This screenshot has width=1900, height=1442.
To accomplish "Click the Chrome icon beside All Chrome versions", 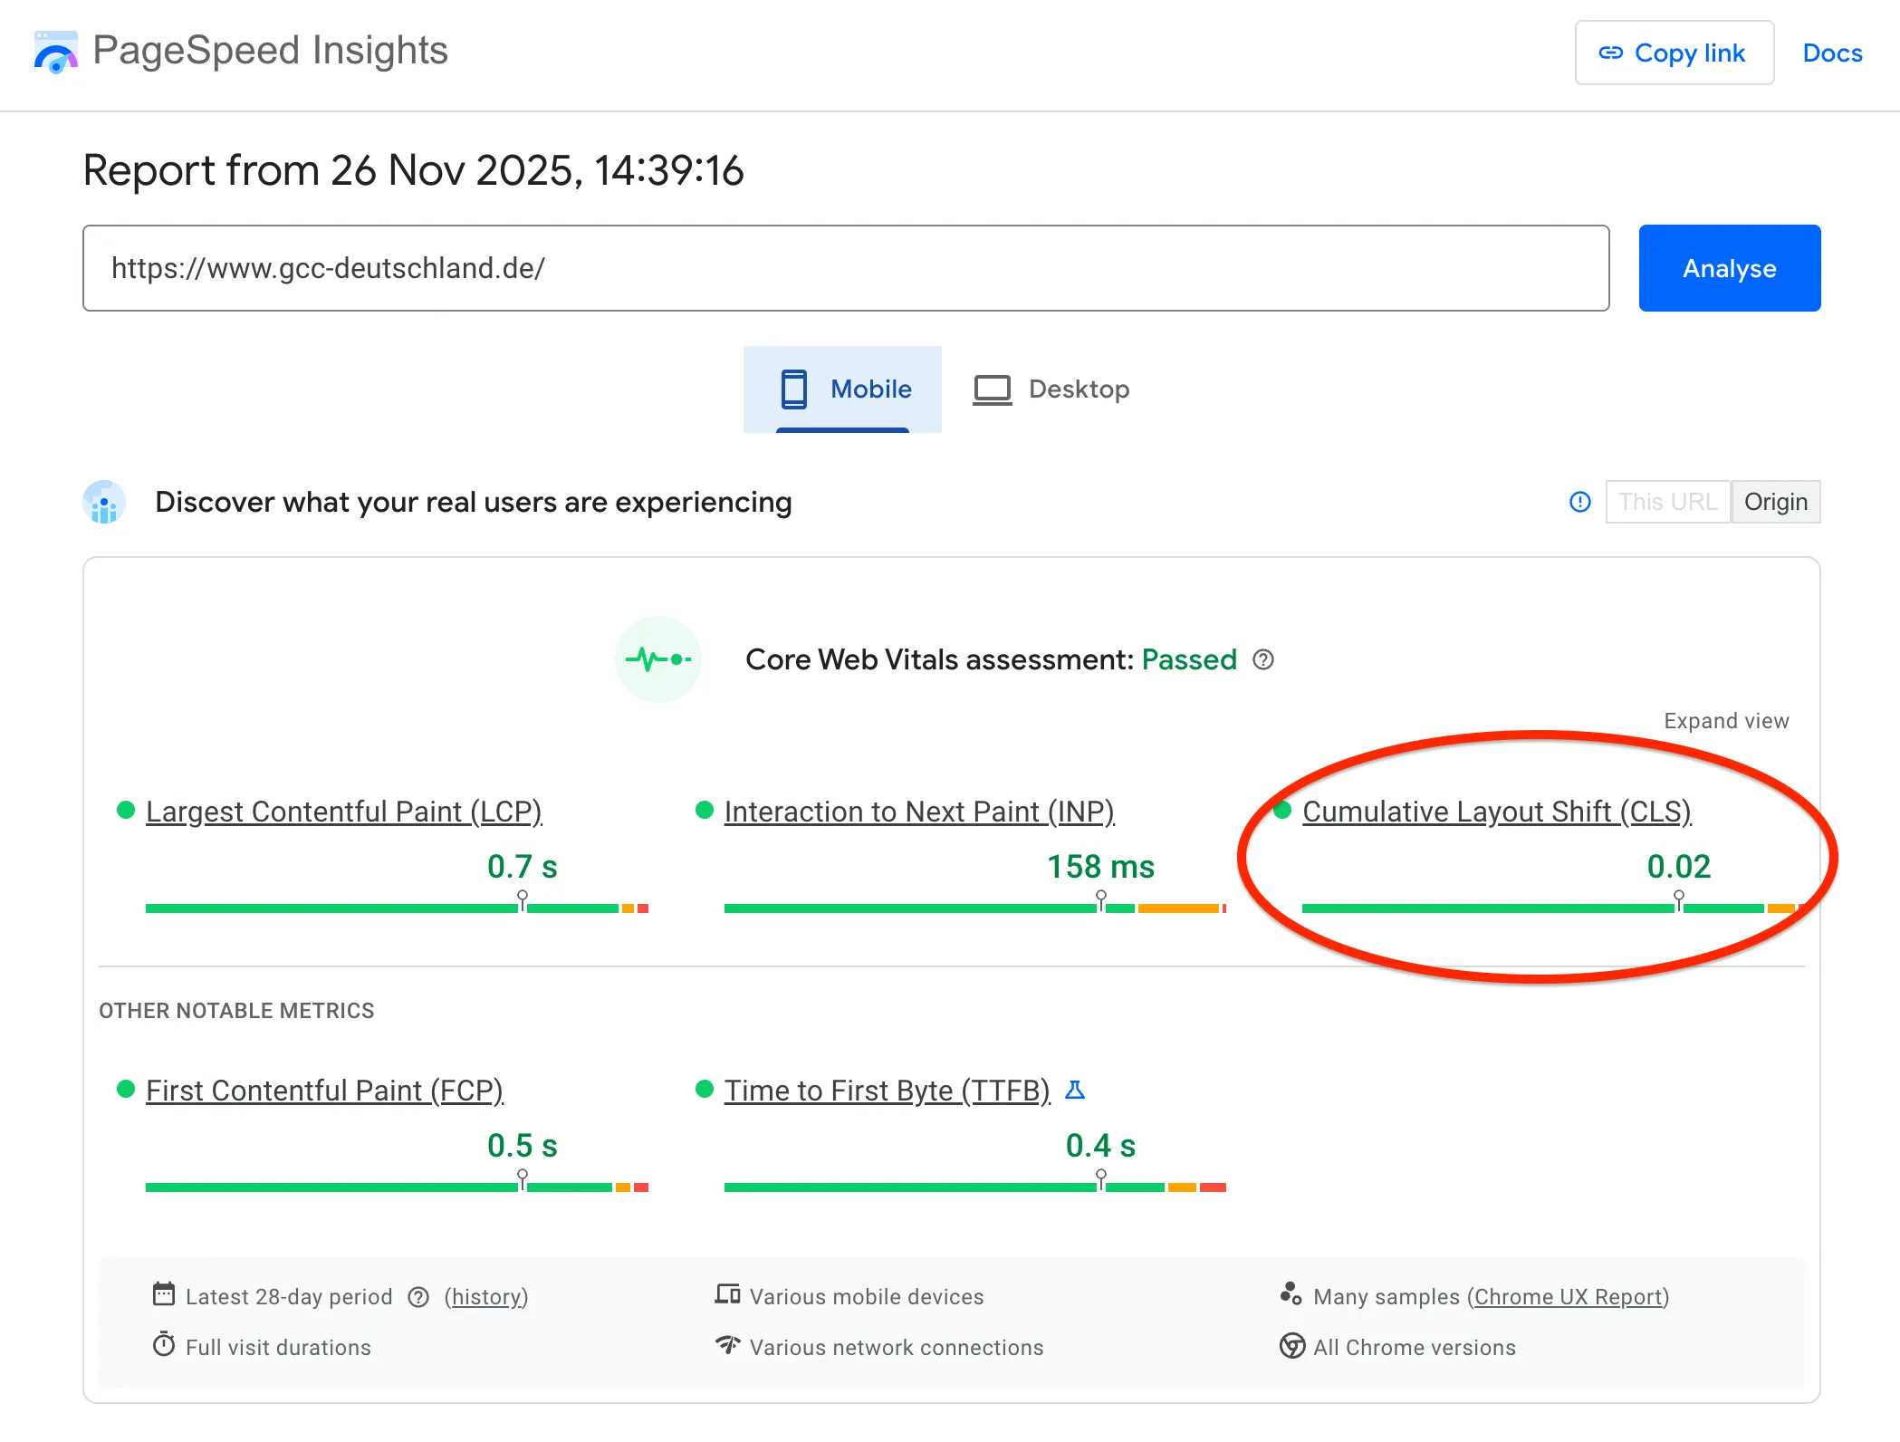I will (1292, 1346).
